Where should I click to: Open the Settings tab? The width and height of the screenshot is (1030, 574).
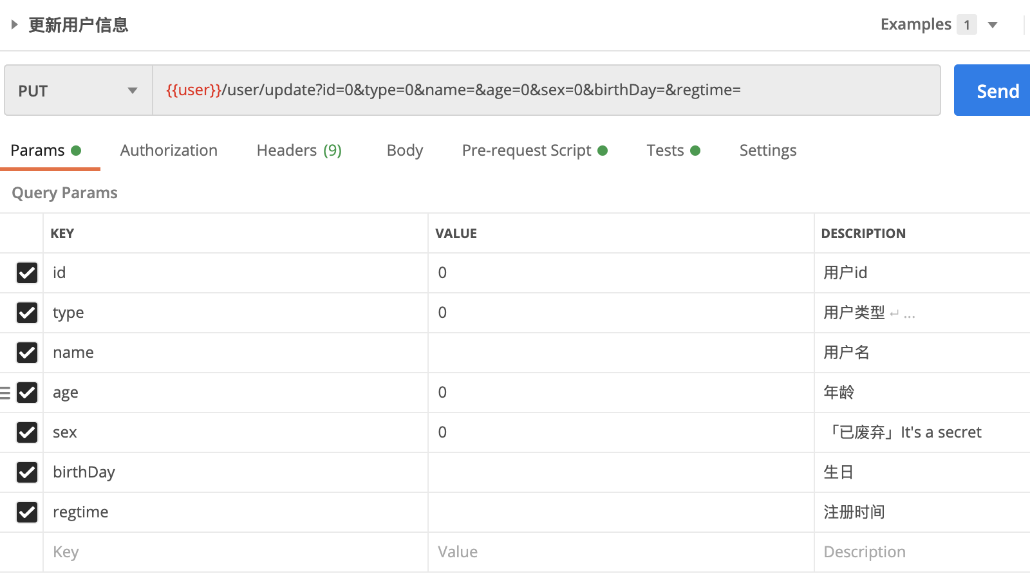point(768,151)
